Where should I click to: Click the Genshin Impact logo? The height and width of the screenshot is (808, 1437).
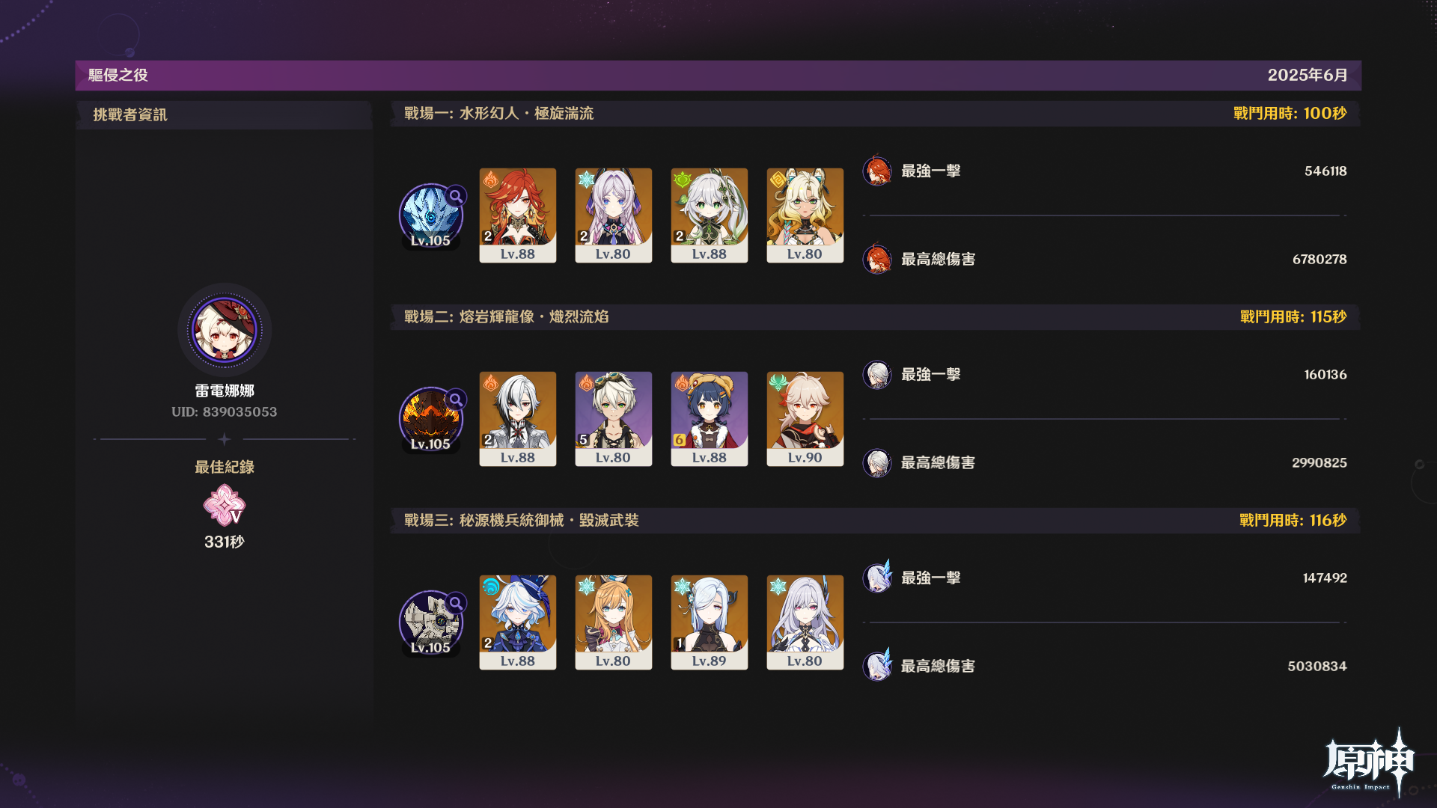(1369, 761)
